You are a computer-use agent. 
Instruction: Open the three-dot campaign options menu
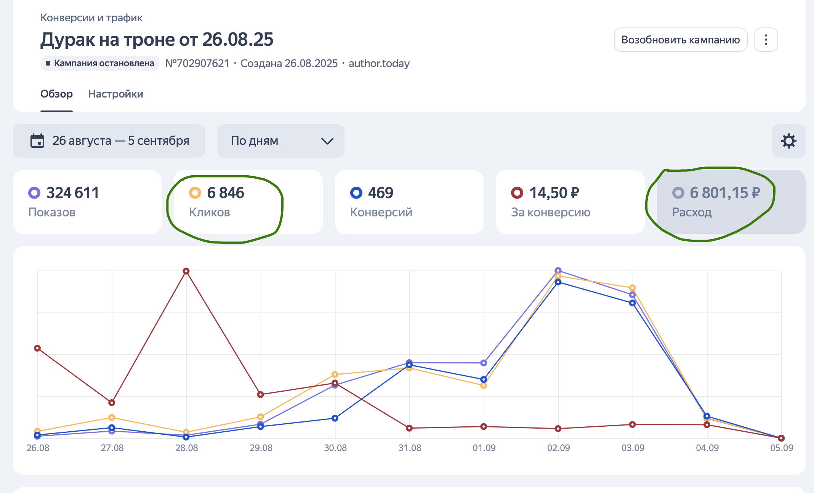tap(766, 40)
